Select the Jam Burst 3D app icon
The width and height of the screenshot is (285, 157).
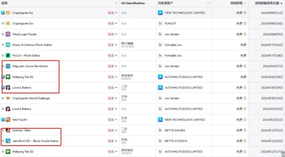point(8,141)
